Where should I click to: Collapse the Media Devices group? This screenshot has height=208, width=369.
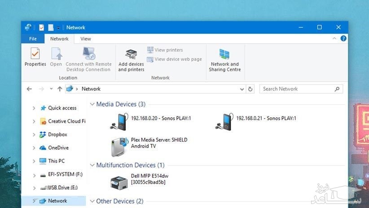point(92,104)
